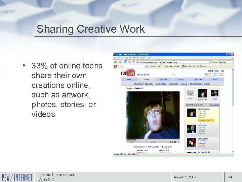Open the address bar history dropdown
Viewport: 242px width, 182px height.
point(210,62)
